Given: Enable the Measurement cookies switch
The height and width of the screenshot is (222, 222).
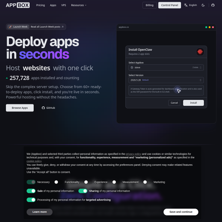Looking at the screenshot, I should tap(116, 182).
